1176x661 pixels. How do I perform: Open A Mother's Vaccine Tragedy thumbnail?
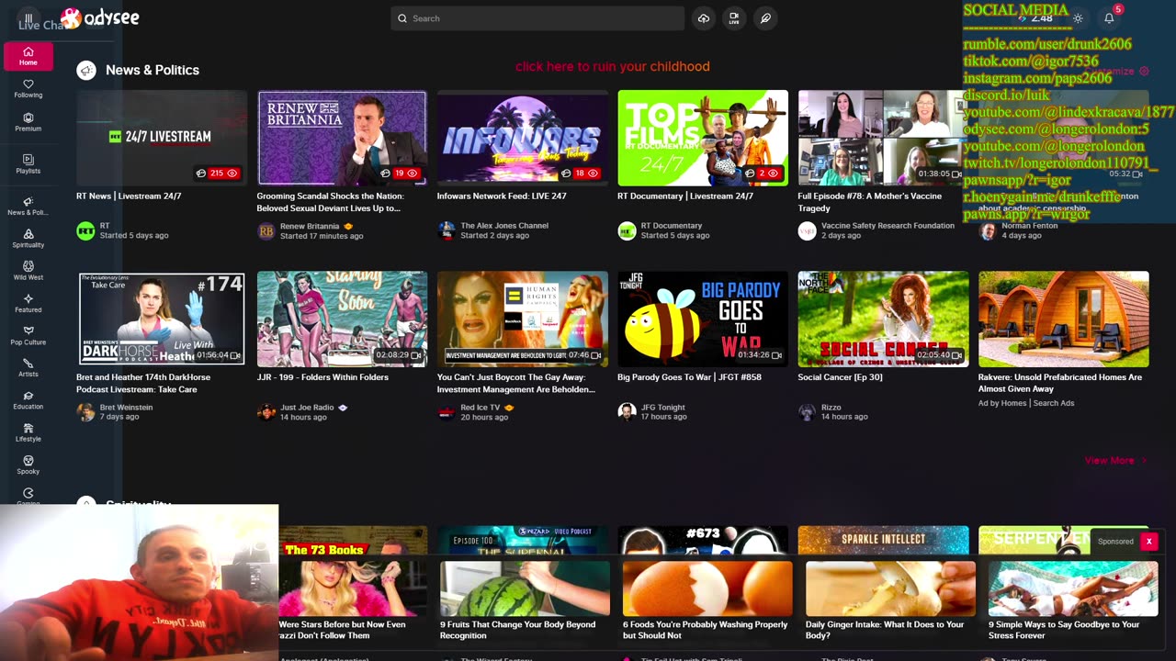(883, 138)
